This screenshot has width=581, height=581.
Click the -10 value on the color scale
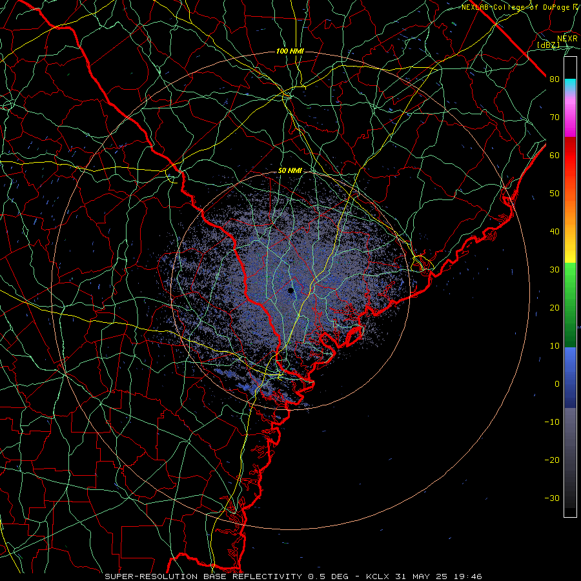click(552, 422)
